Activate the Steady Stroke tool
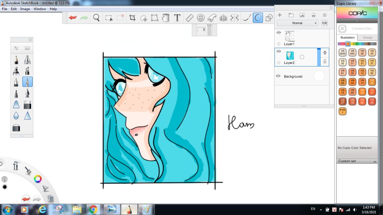The width and height of the screenshot is (383, 215). click(x=246, y=18)
